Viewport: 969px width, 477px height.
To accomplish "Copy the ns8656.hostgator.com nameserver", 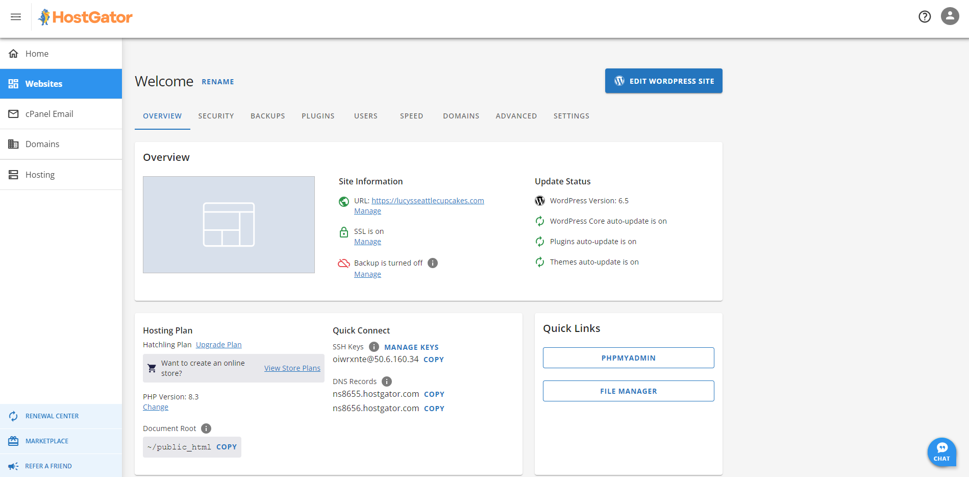I will pos(434,409).
